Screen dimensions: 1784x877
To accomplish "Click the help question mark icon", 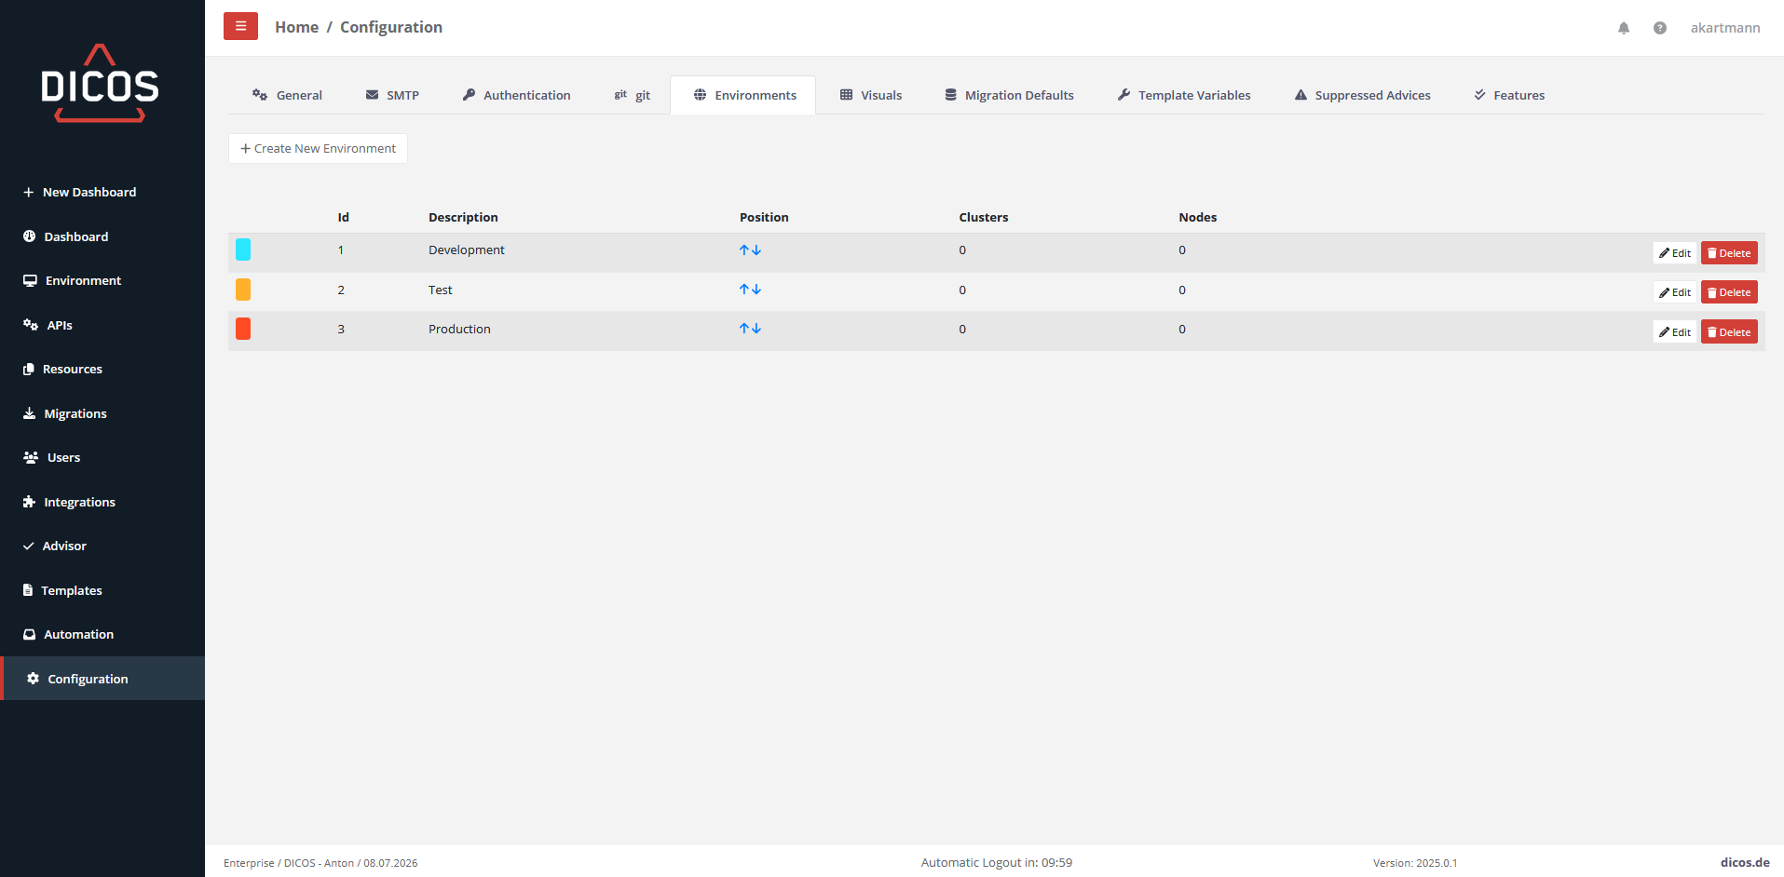I will coord(1660,28).
